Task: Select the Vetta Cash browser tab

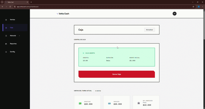Action: tap(17, 2)
